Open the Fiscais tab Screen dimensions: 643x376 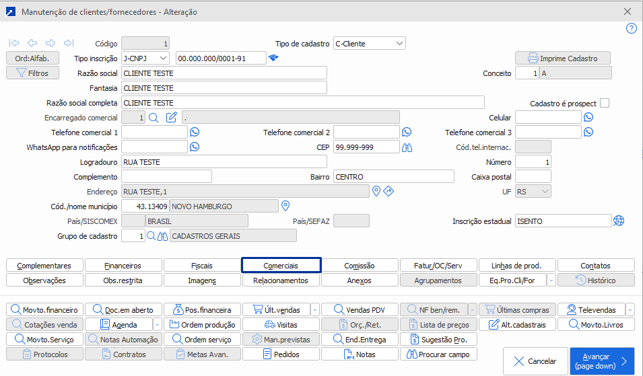coord(202,266)
